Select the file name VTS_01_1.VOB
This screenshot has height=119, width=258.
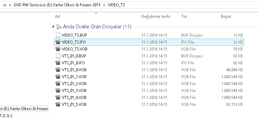(x=74, y=76)
